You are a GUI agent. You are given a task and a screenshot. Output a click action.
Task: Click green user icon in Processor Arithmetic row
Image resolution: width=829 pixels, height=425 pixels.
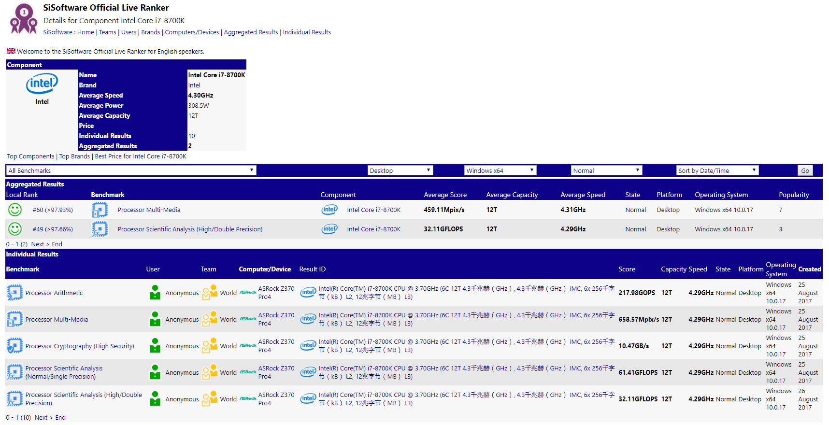(x=155, y=292)
